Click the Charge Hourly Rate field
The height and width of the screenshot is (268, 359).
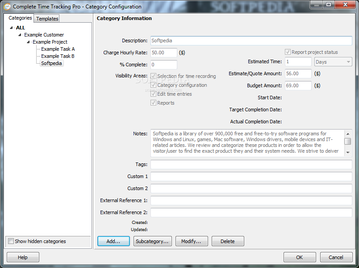coord(164,53)
